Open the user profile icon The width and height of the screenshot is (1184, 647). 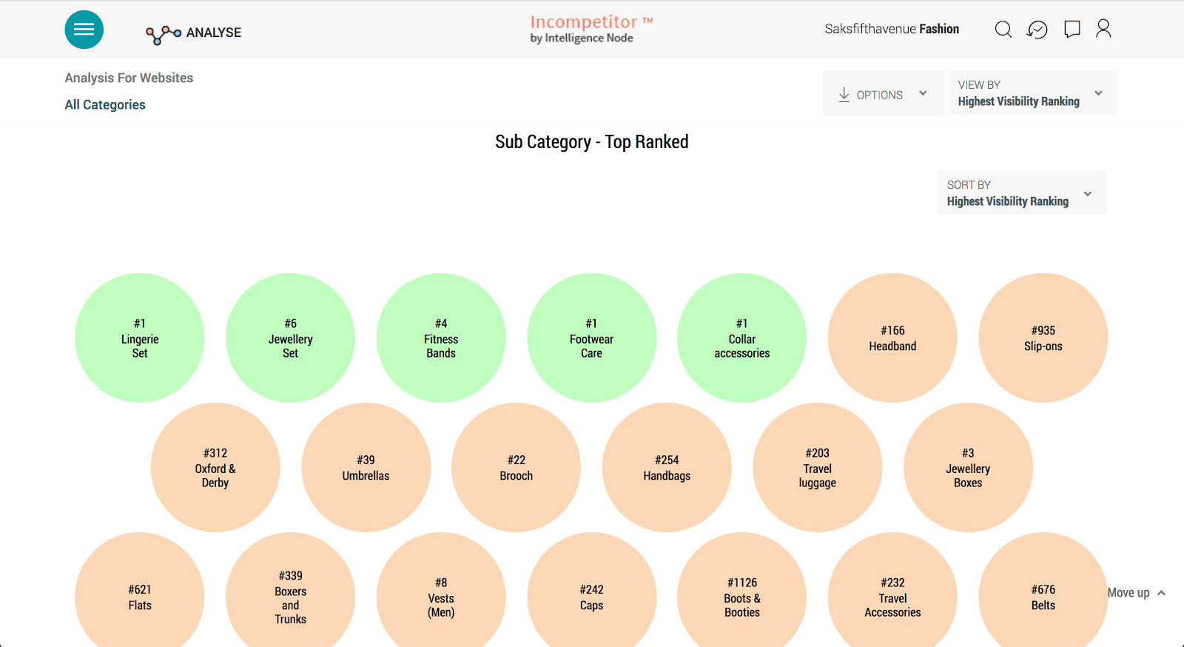pos(1103,29)
